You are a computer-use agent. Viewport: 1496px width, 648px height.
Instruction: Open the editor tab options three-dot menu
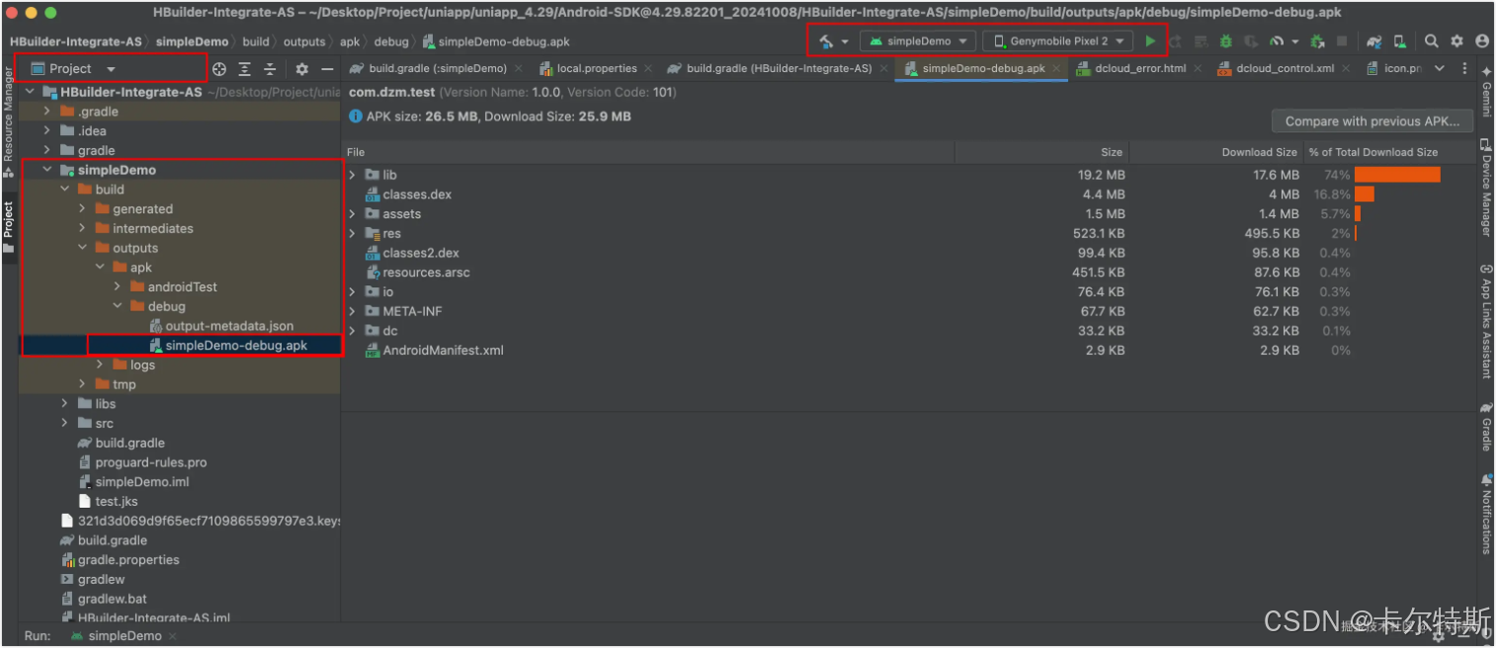pyautogui.click(x=1464, y=68)
